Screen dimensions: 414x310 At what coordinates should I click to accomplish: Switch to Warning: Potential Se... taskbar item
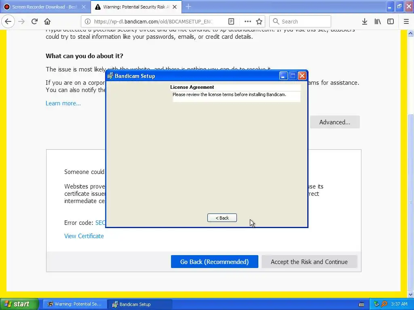coord(75,304)
